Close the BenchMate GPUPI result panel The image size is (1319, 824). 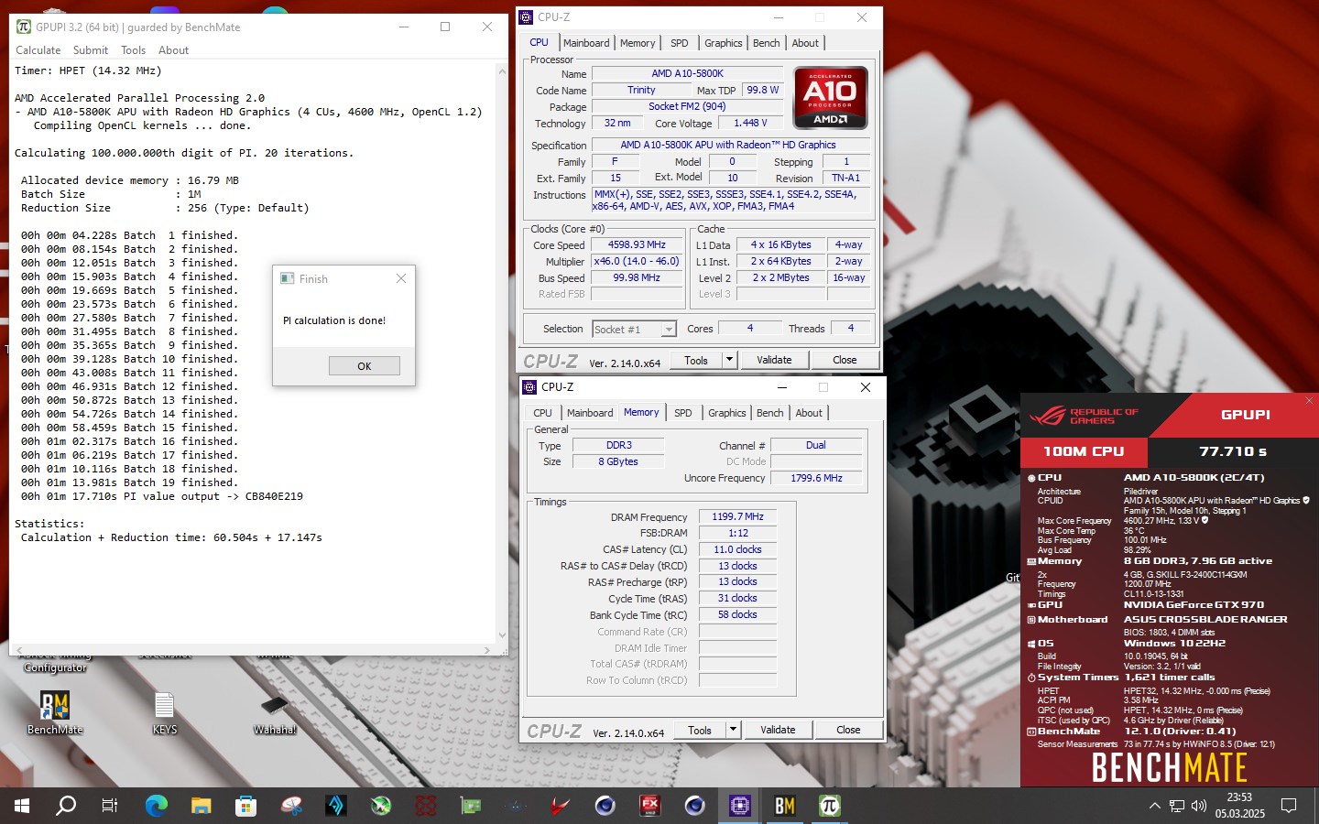pos(1309,401)
